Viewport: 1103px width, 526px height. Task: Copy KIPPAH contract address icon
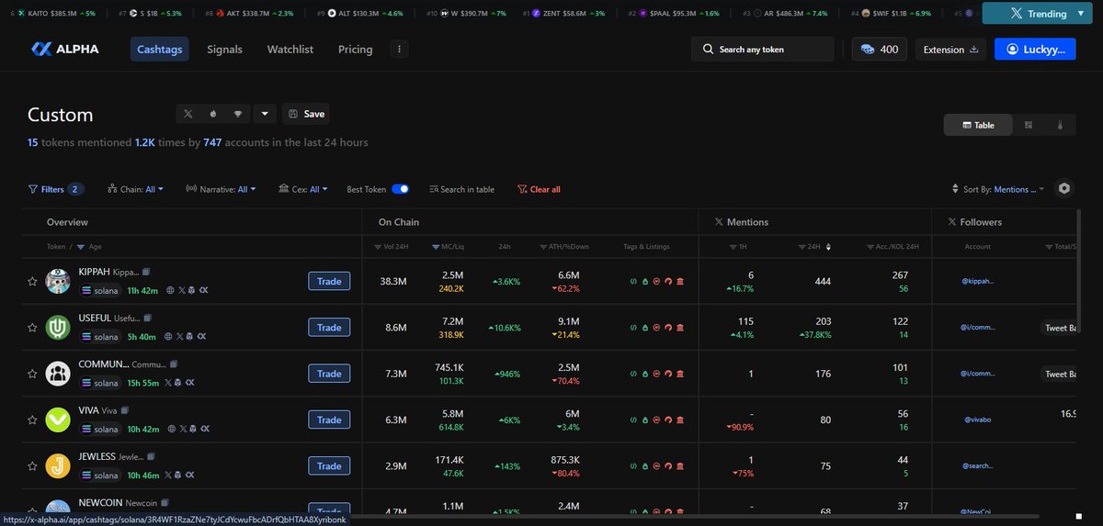pos(146,273)
